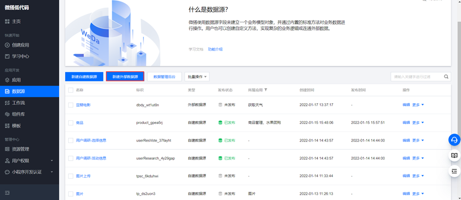Open the 功能介绍 link
The width and height of the screenshot is (461, 200).
pyautogui.click(x=215, y=49)
